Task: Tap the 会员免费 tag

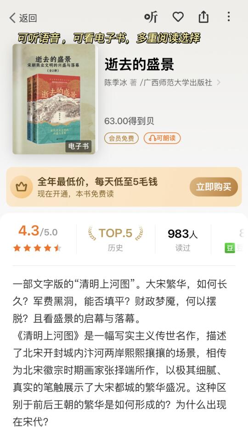Action: pos(121,138)
